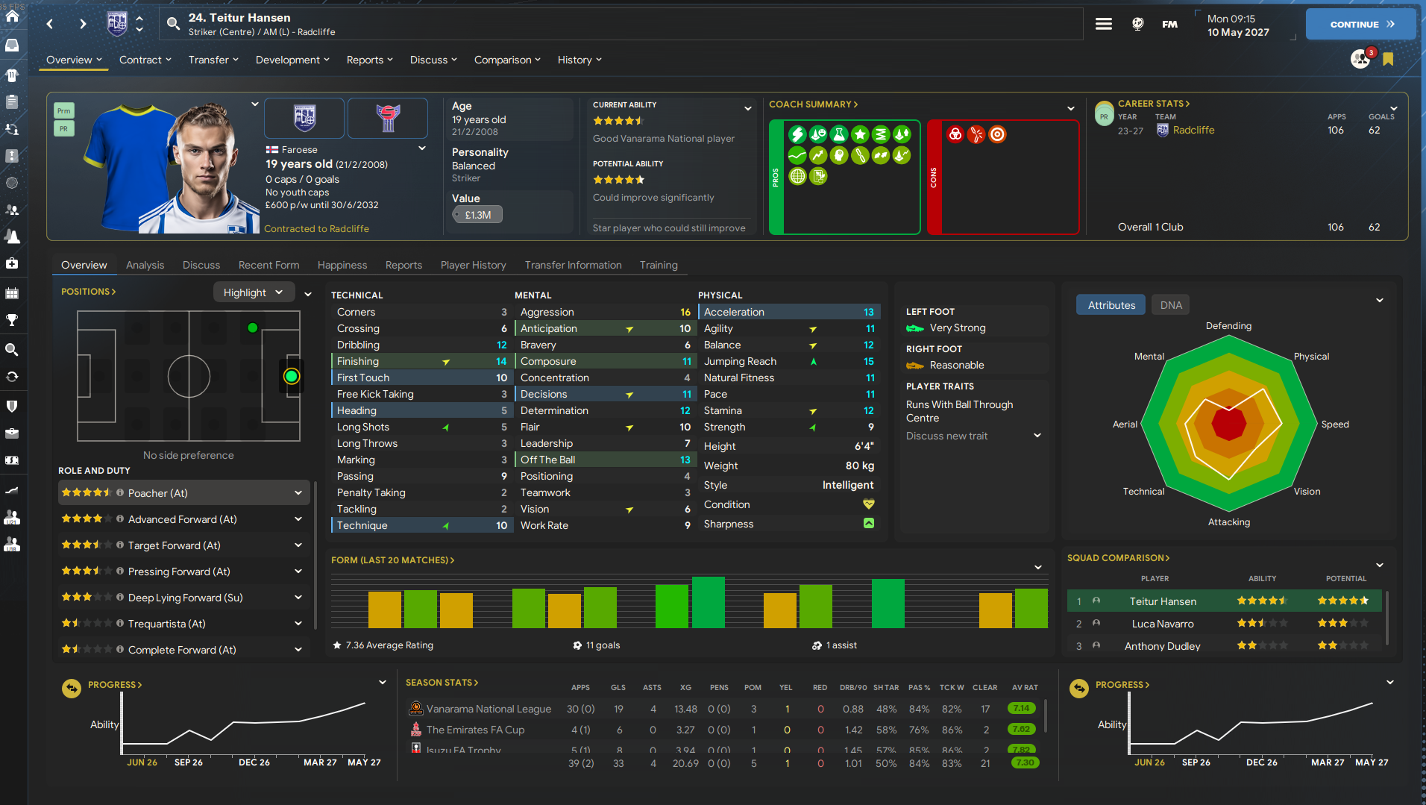The image size is (1426, 805).
Task: Open the Schedule calendar sidebar icon
Action: pyautogui.click(x=12, y=293)
